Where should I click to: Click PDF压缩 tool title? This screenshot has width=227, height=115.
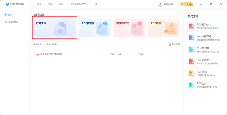point(202,72)
